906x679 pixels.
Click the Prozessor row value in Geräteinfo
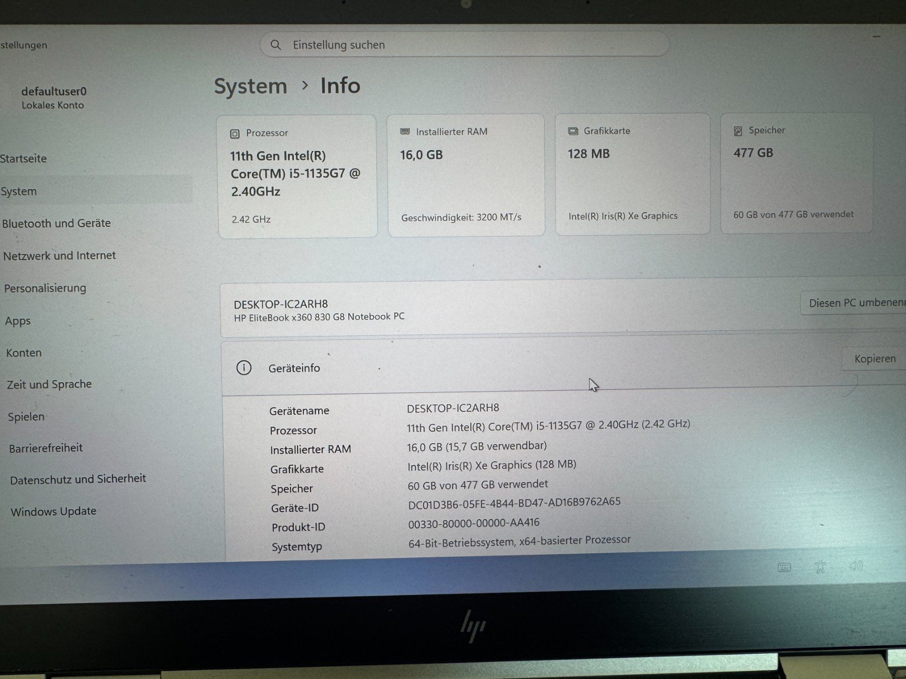[x=548, y=426]
